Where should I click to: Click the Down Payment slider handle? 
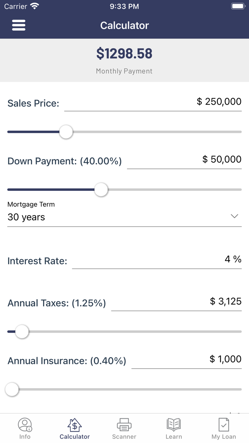(101, 190)
